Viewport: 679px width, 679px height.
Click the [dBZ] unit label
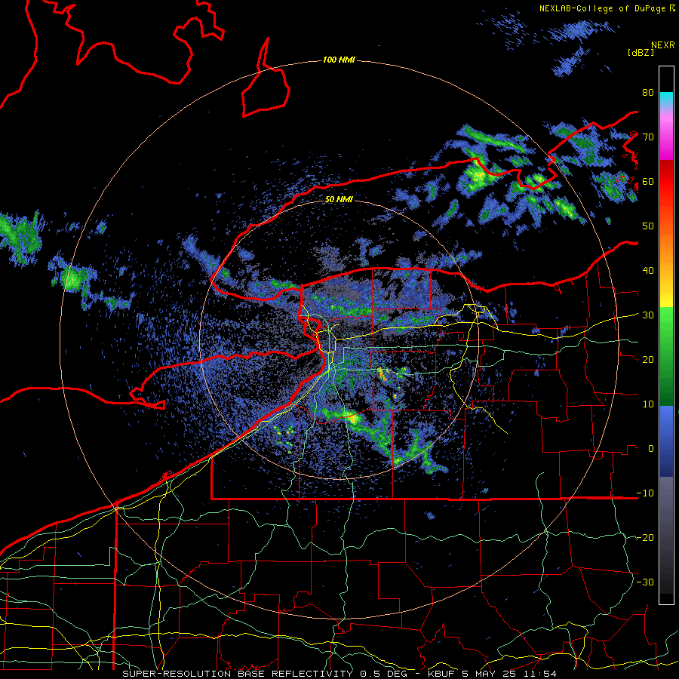[641, 52]
